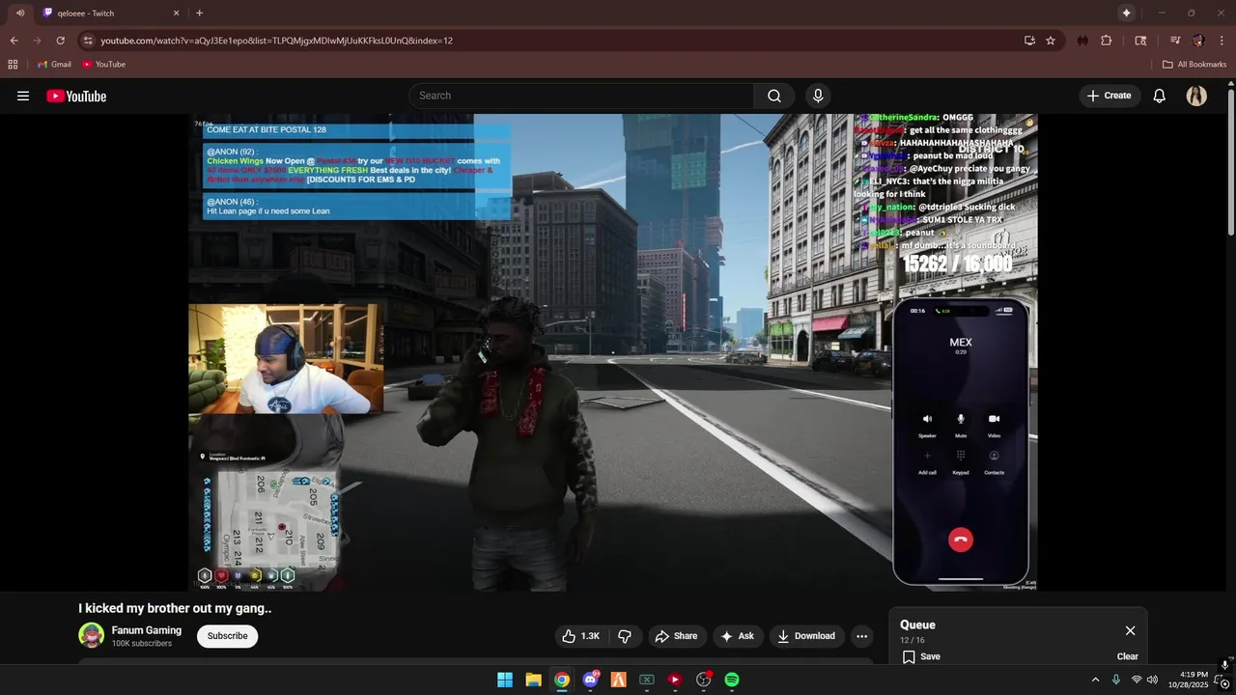Viewport: 1236px width, 695px height.
Task: Click the Ask button
Action: [737, 636]
